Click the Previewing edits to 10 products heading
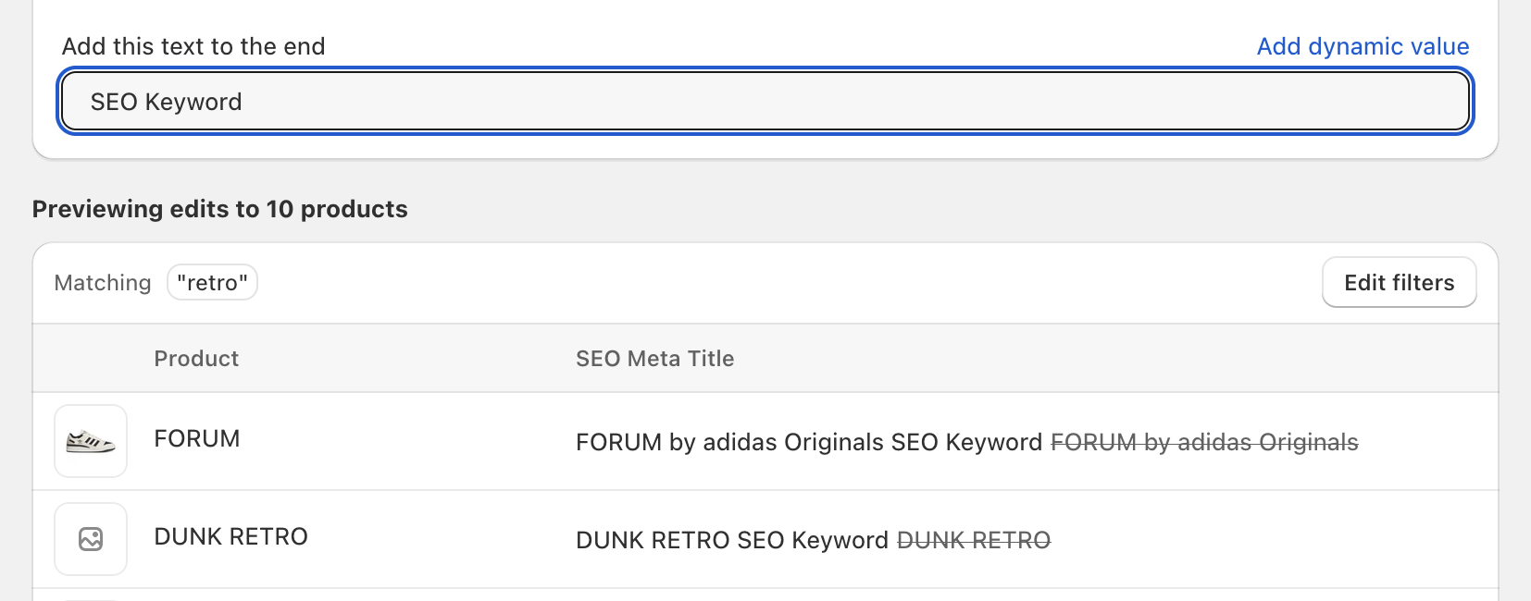This screenshot has width=1531, height=601. pos(220,209)
